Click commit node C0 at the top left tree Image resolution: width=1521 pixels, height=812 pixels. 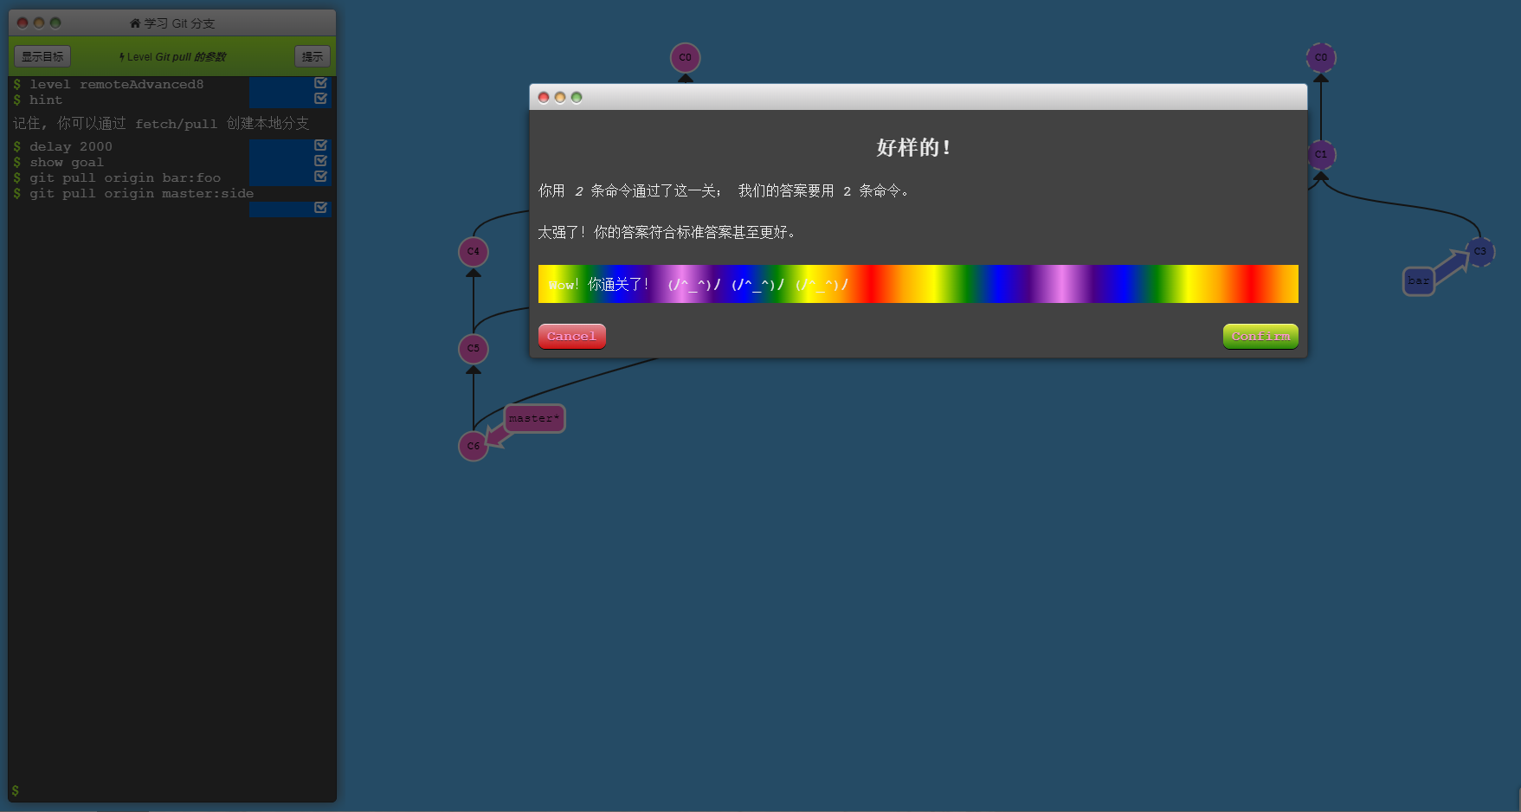[x=685, y=57]
